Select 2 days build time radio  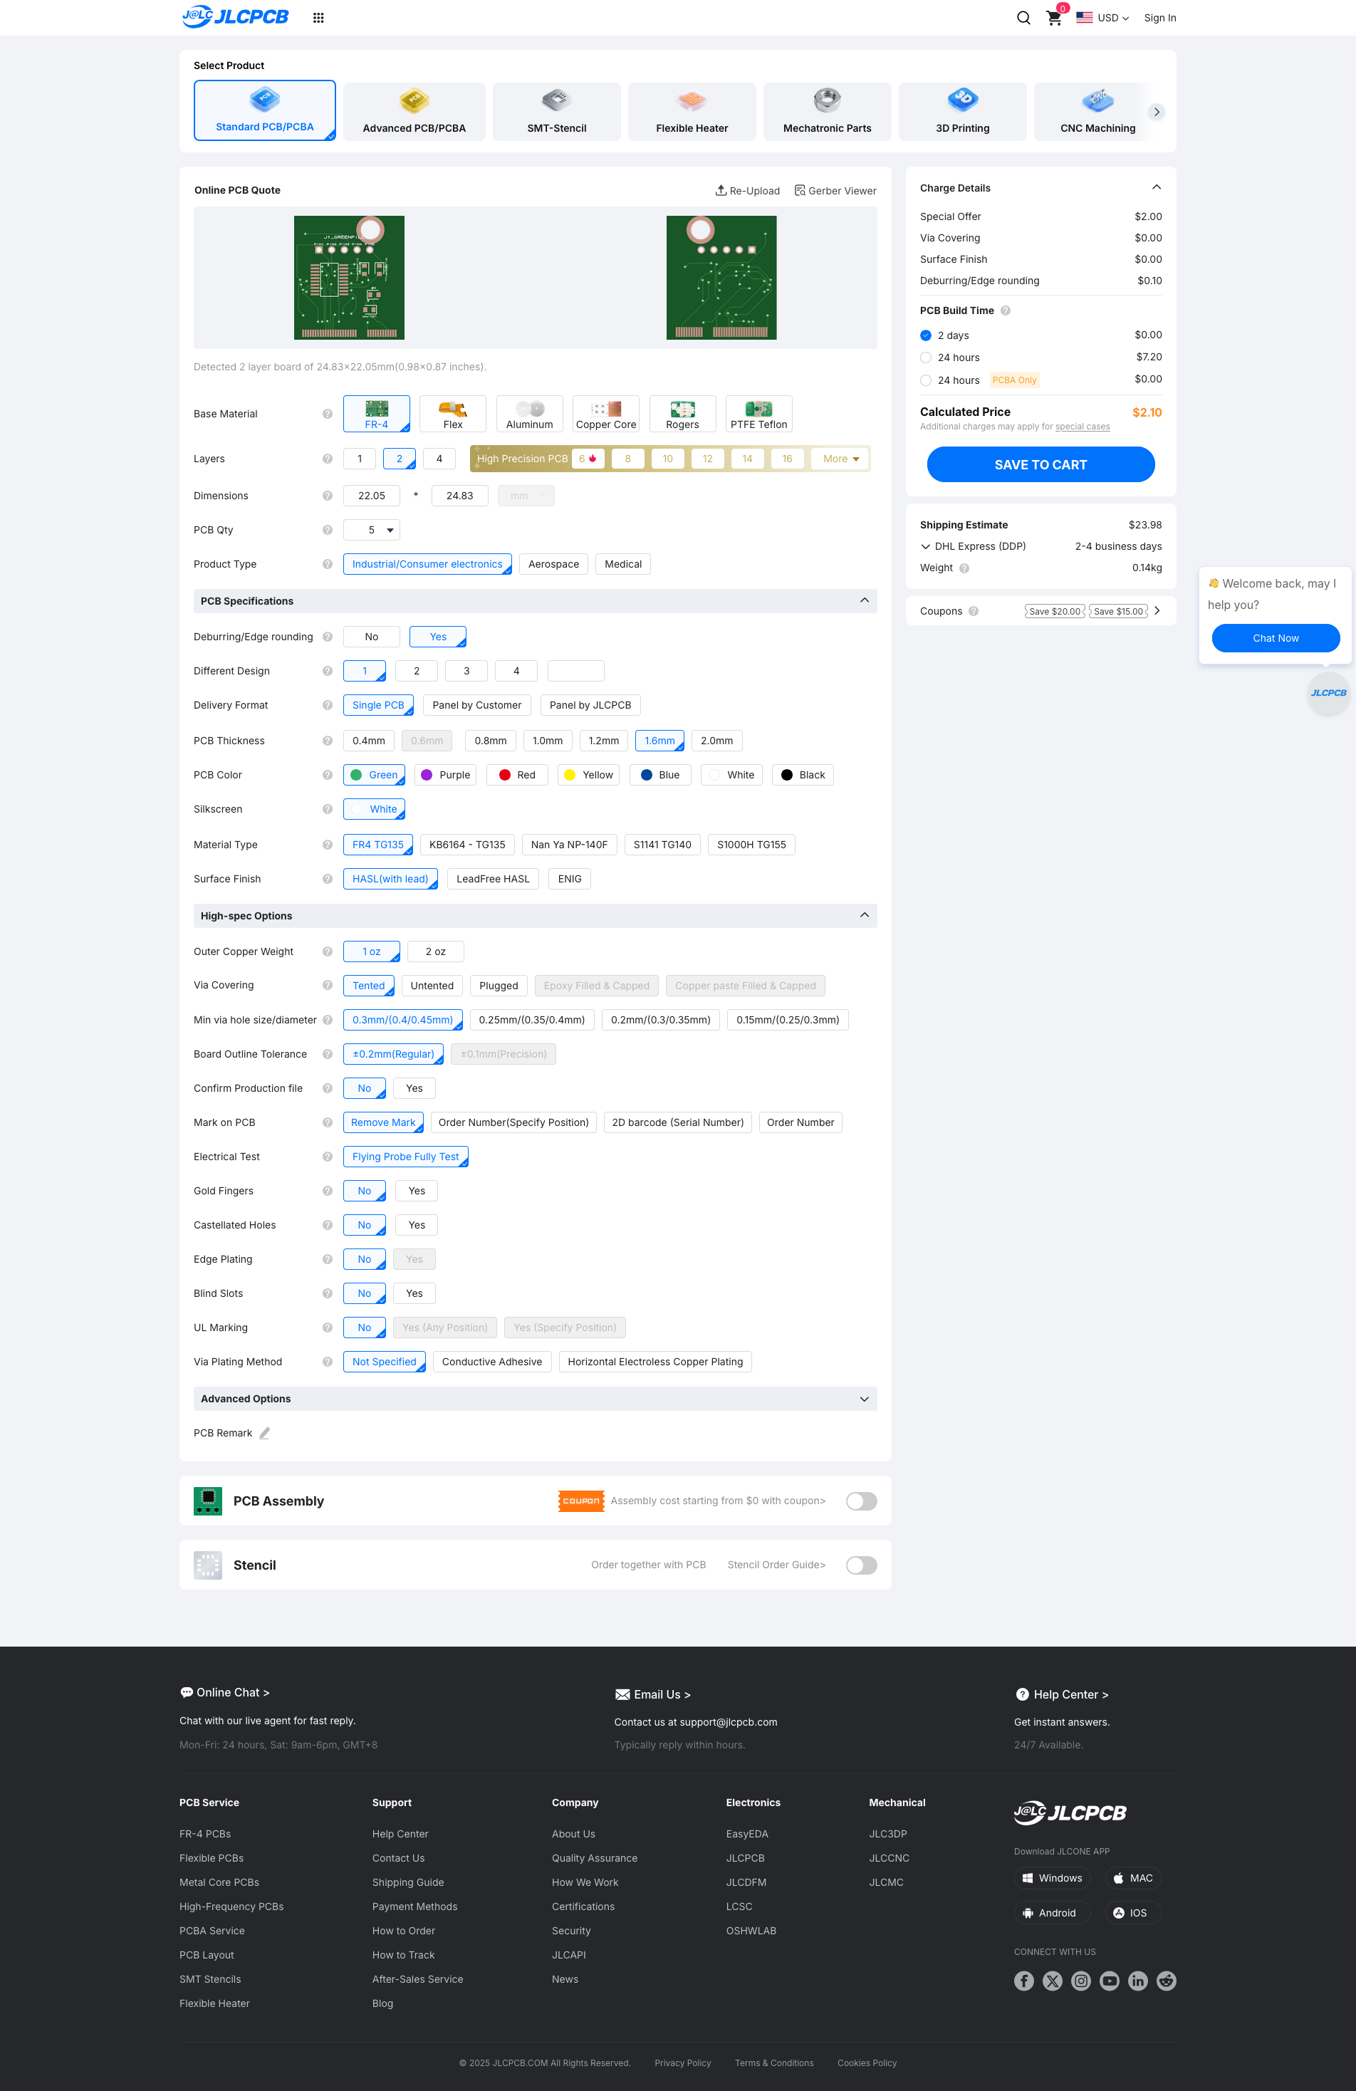[925, 335]
